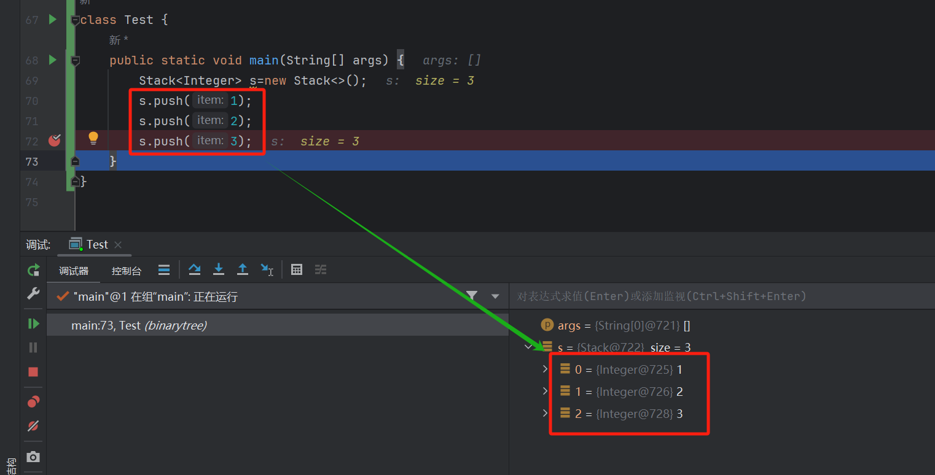This screenshot has width=935, height=475.
Task: Select the 0 = {Integer@725} 1 row
Action: (x=722, y=369)
